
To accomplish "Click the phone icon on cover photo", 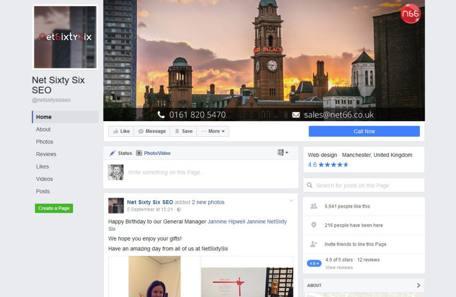I will (161, 115).
